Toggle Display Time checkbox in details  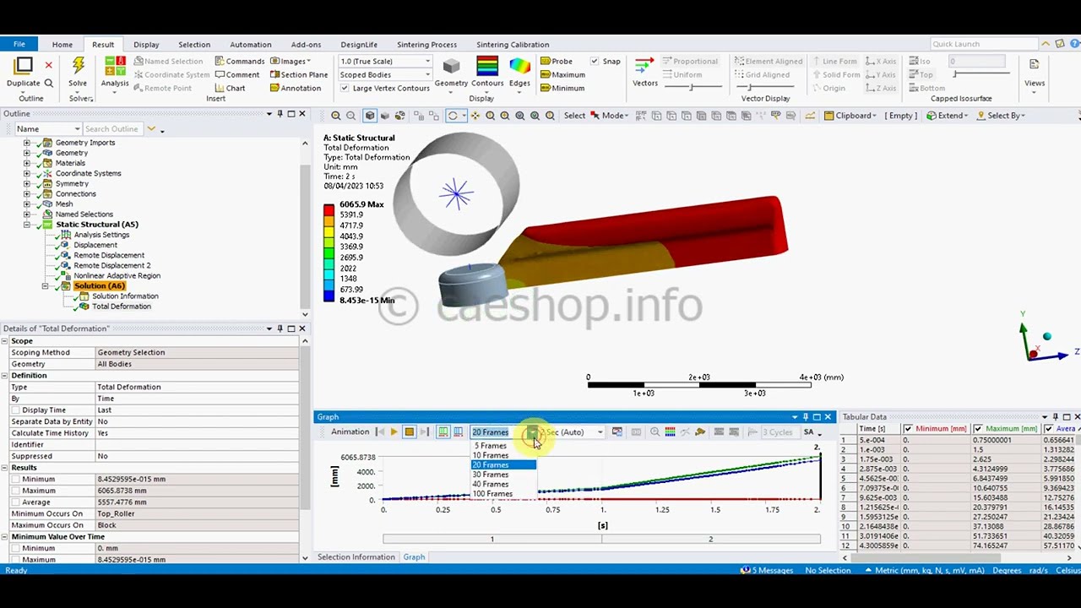click(15, 410)
